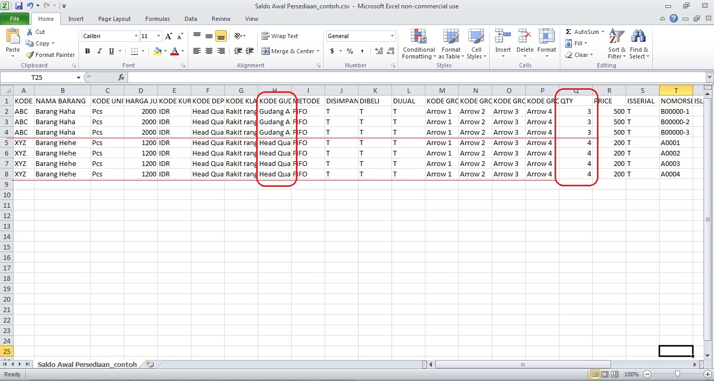Switch to Page Break Preview in status bar
714x381 pixels.
click(x=615, y=374)
